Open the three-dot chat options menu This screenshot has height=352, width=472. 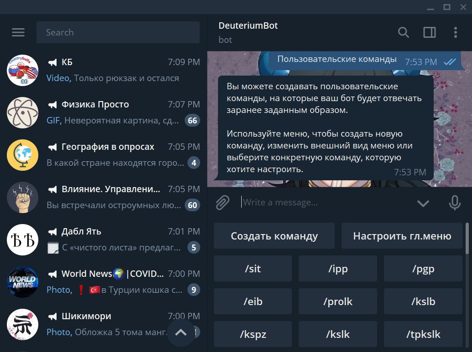click(456, 32)
